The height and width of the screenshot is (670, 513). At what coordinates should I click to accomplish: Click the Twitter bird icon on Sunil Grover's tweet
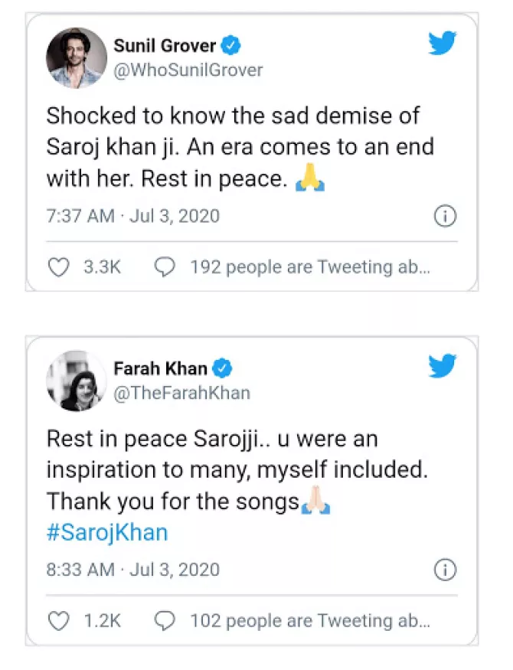coord(443,44)
